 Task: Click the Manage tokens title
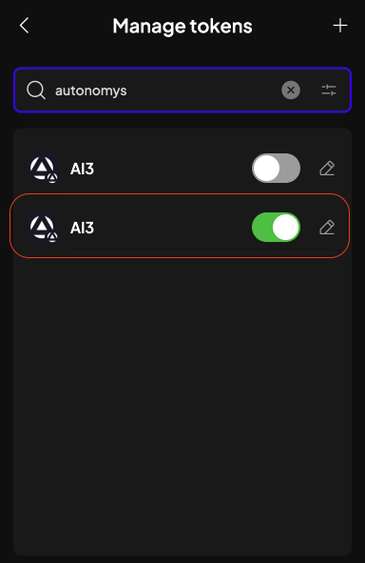pos(182,27)
